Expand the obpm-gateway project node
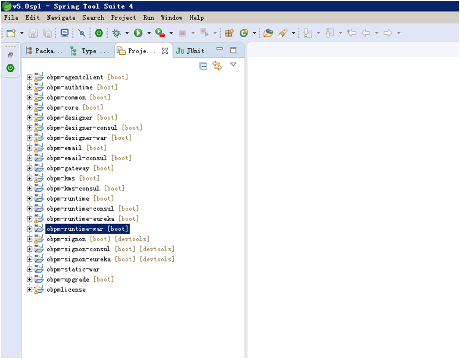 click(x=30, y=168)
